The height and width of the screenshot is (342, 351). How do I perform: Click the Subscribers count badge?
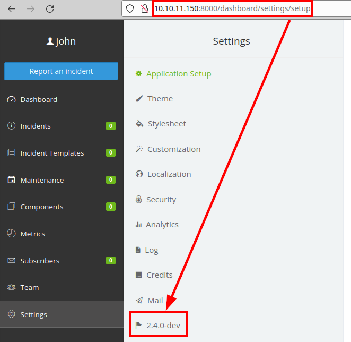click(111, 260)
